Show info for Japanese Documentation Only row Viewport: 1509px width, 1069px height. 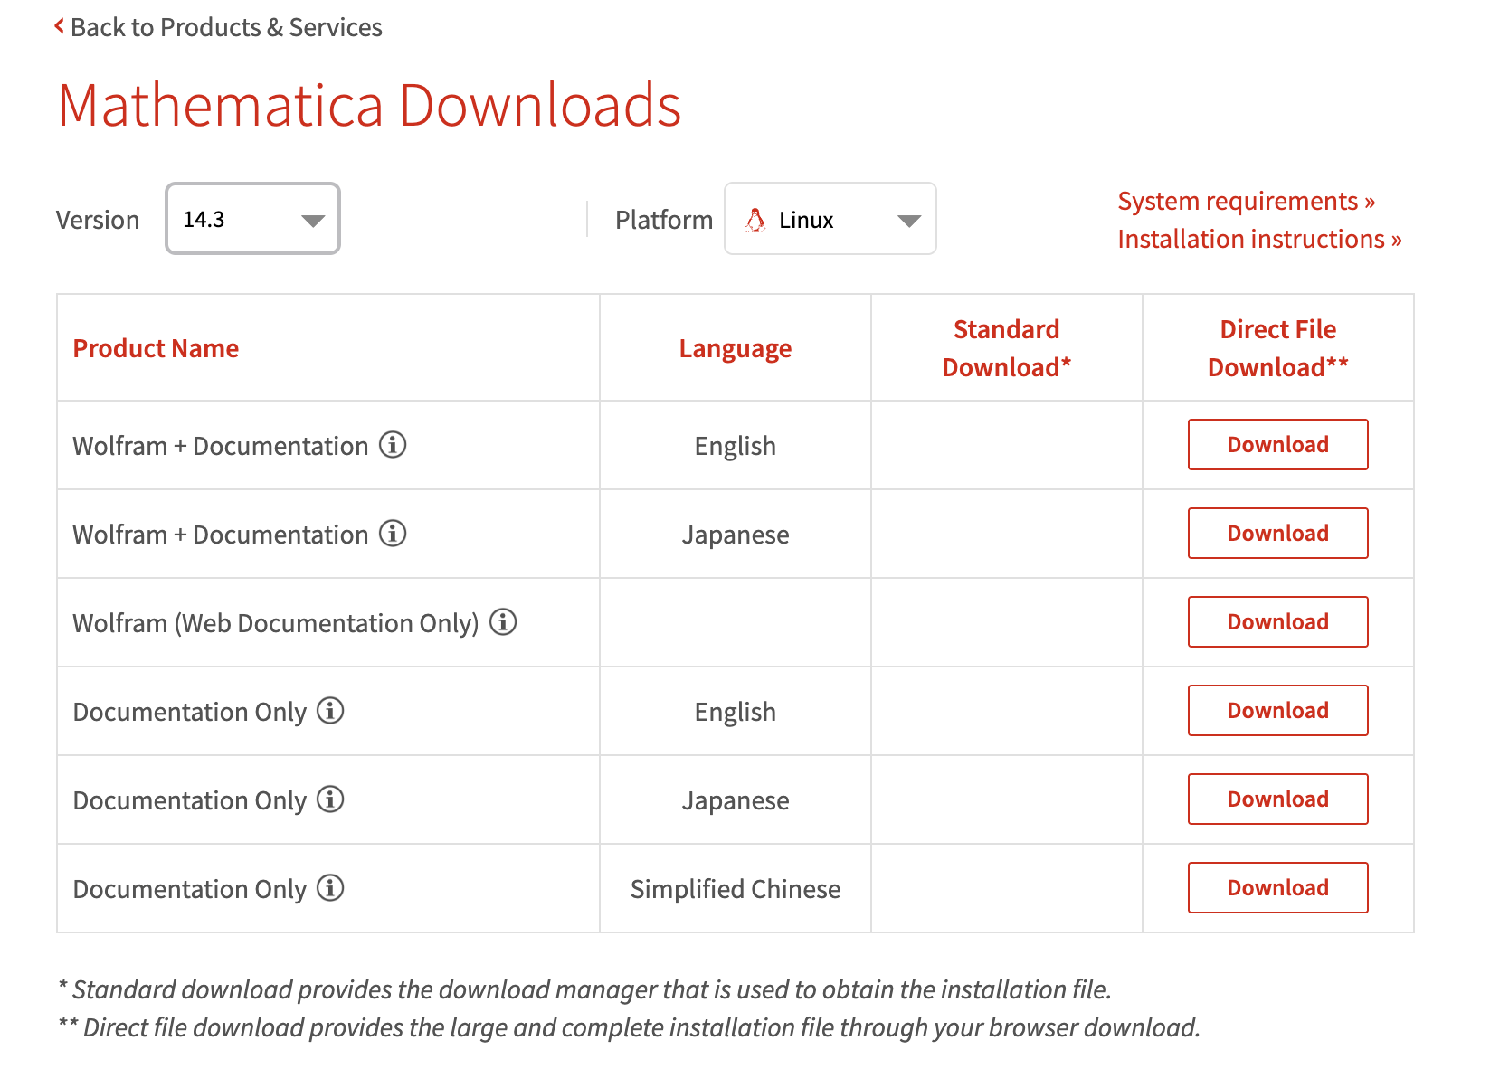click(x=330, y=799)
